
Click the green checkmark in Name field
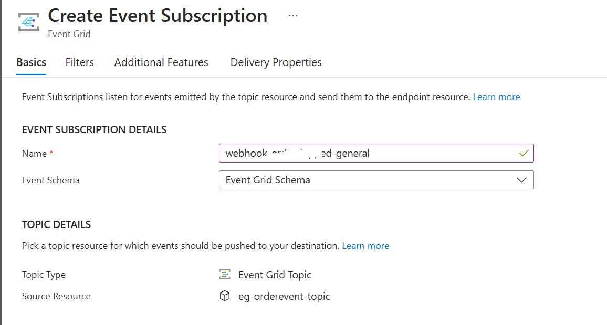(524, 154)
